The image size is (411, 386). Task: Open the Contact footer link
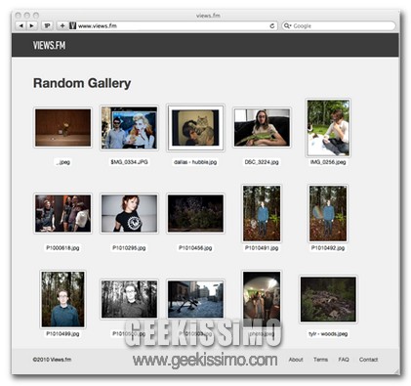[x=368, y=360]
